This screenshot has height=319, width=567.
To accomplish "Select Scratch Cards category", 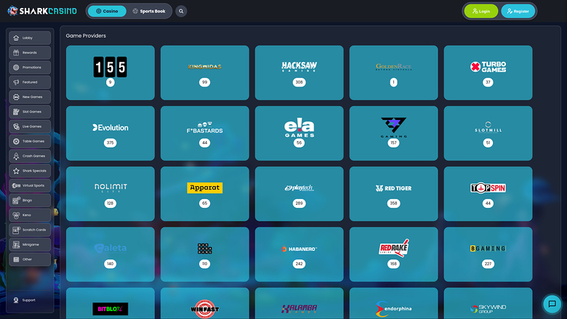I will click(30, 230).
